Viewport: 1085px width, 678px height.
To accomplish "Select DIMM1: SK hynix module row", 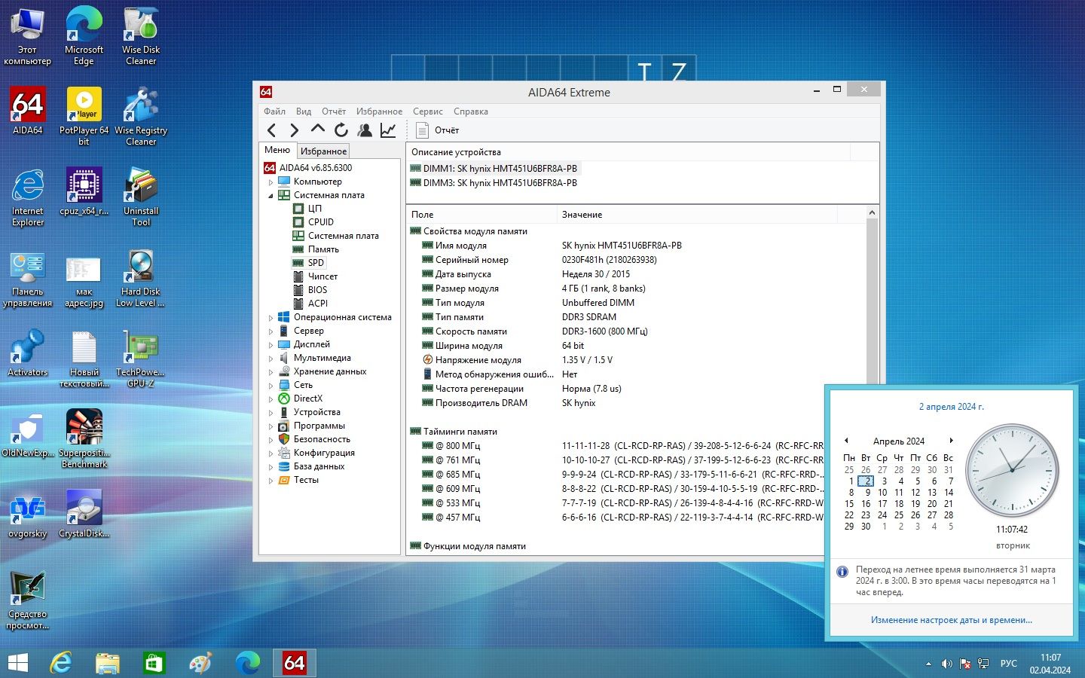I will coord(494,169).
